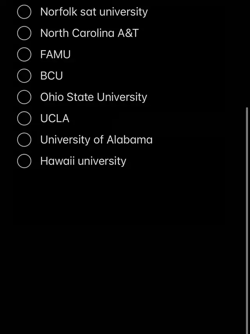Click the 'University of Alabama' option text
250x334 pixels.
(x=96, y=140)
